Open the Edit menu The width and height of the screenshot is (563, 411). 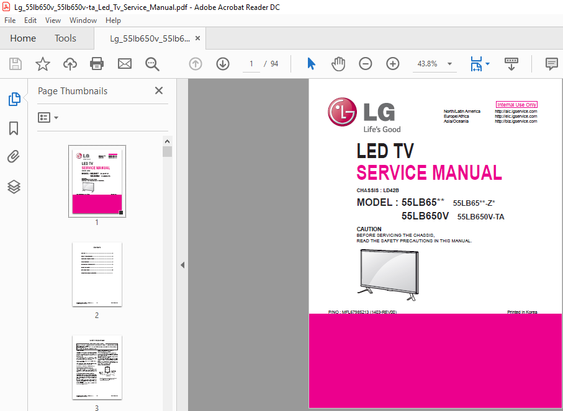coord(30,20)
